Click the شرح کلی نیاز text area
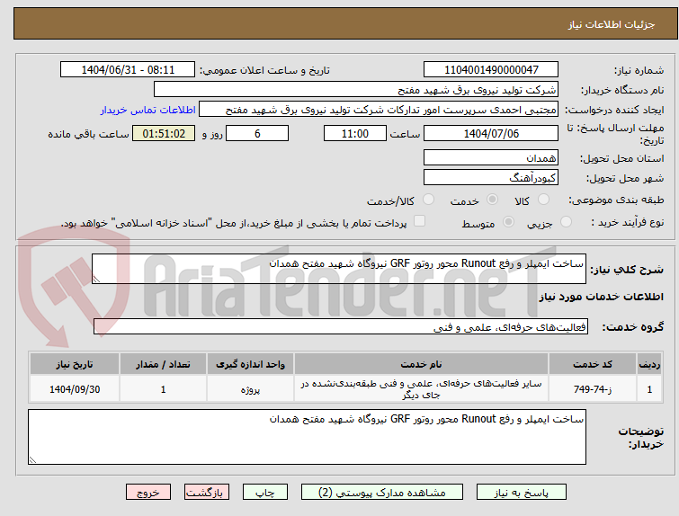This screenshot has height=516, width=679. 339,269
